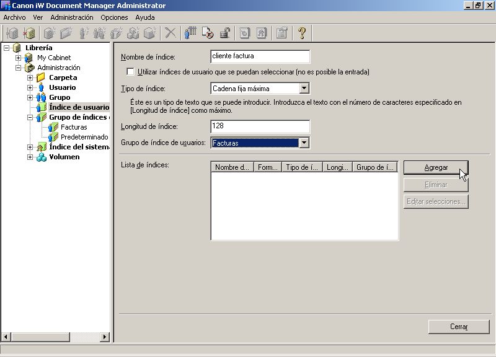This screenshot has height=357, width=496.
Task: Click the Eliminar button
Action: coord(436,185)
